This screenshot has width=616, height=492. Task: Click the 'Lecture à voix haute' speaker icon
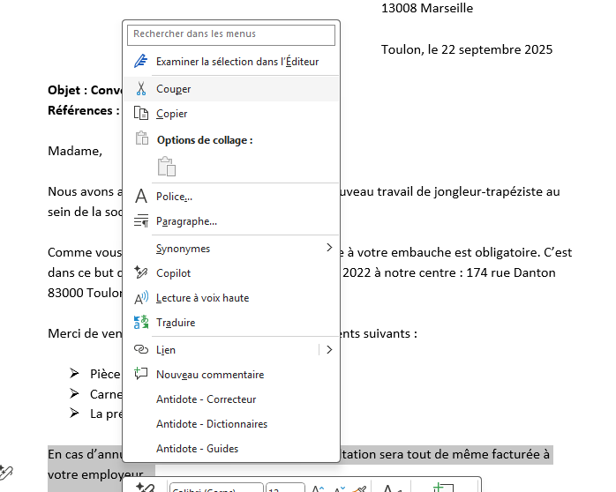140,298
